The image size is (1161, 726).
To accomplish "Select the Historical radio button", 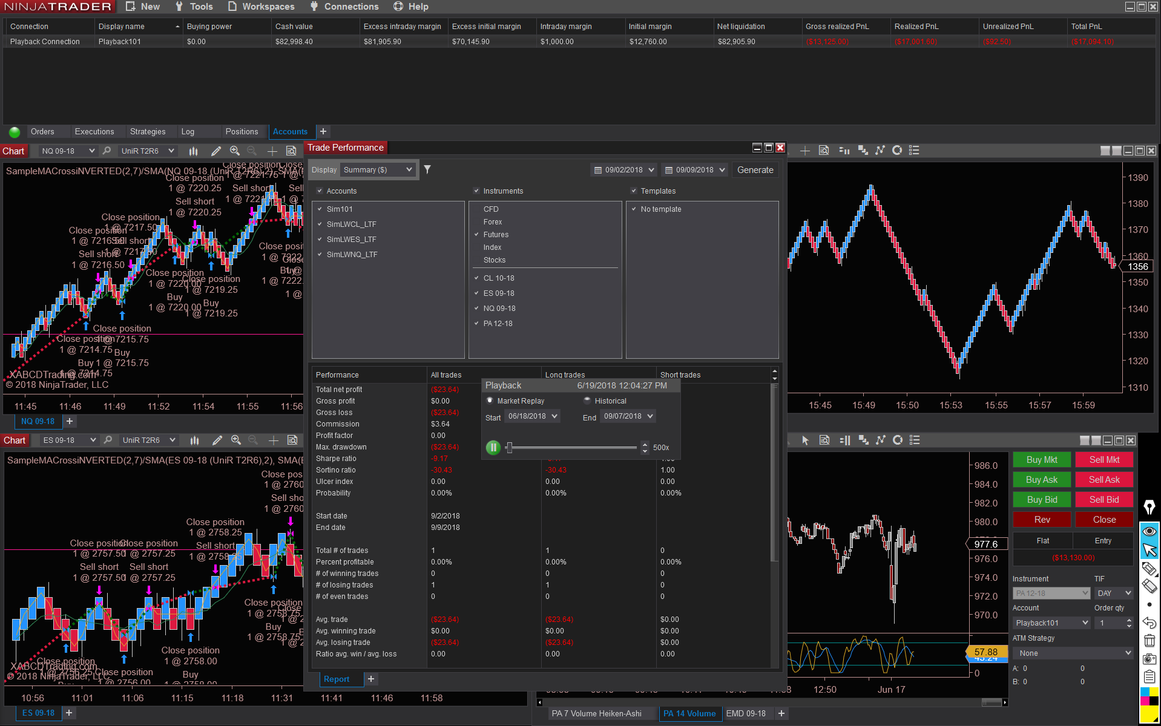I will tap(587, 400).
